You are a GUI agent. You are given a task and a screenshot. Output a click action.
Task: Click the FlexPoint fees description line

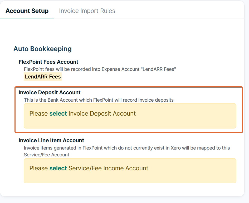click(100, 69)
